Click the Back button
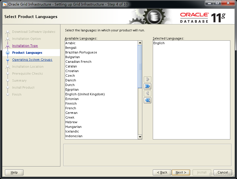Viewport: 237px width, 179px height. pos(162,172)
